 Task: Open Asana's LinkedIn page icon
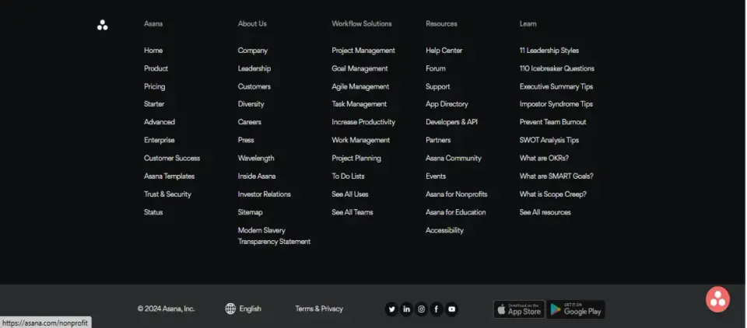[x=406, y=309]
